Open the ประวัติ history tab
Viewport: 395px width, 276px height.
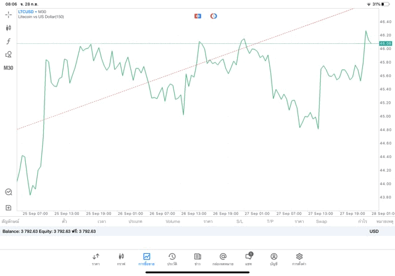(x=172, y=259)
